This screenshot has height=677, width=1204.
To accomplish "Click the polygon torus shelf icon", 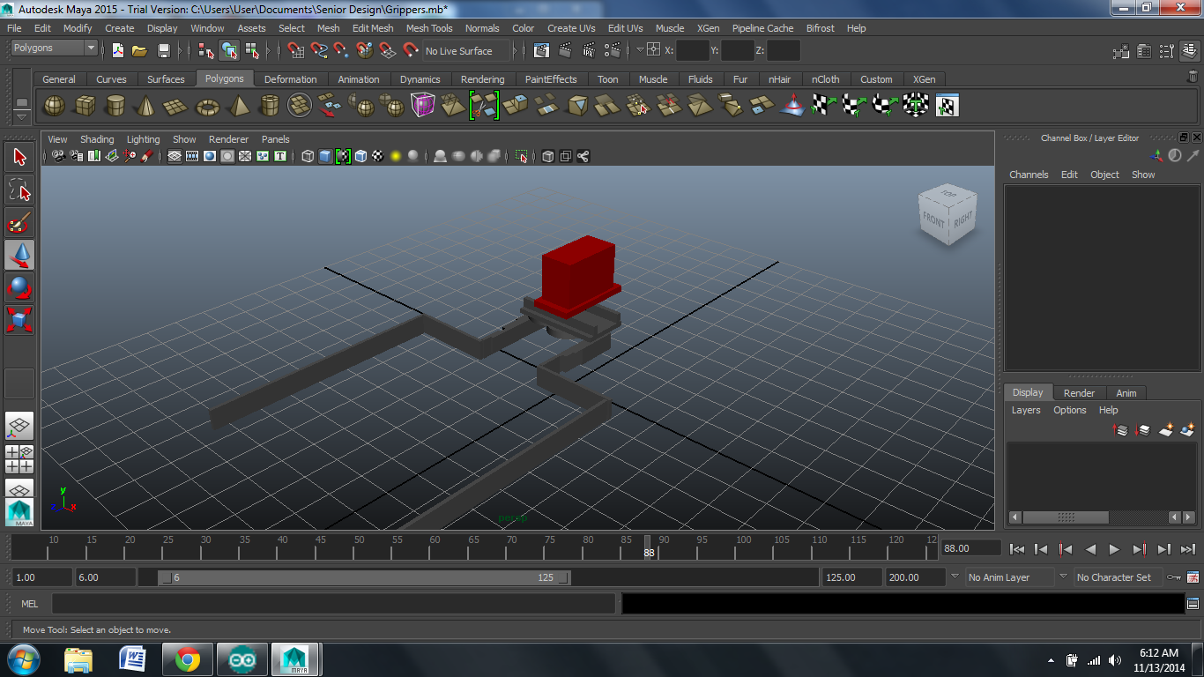I will pyautogui.click(x=207, y=107).
